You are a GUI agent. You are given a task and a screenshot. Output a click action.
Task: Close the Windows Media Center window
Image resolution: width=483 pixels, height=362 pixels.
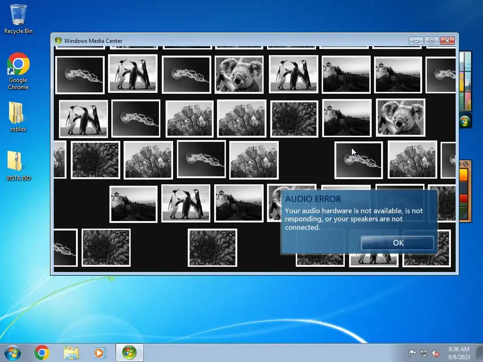448,41
